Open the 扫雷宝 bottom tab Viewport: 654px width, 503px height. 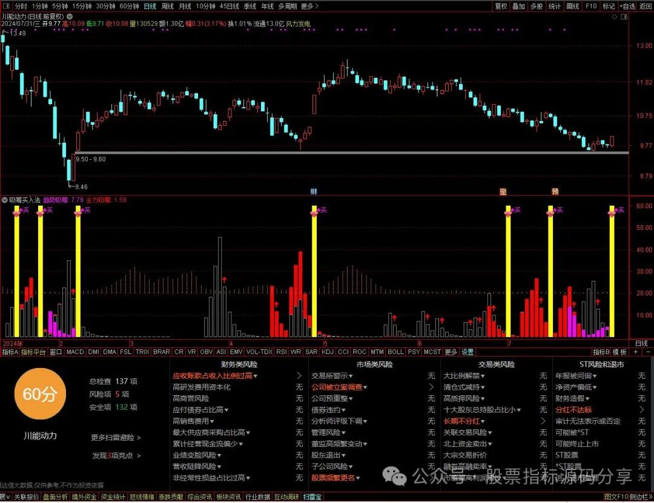pyautogui.click(x=312, y=497)
